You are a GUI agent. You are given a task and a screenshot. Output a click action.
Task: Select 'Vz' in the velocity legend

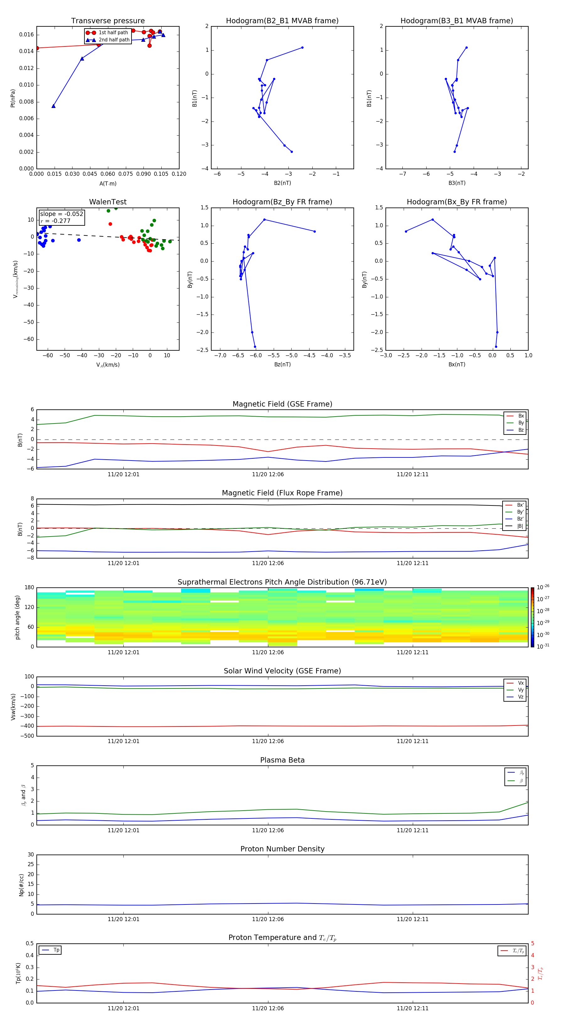(x=515, y=697)
